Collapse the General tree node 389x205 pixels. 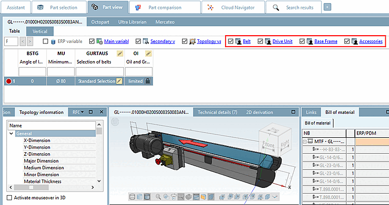pos(11,134)
